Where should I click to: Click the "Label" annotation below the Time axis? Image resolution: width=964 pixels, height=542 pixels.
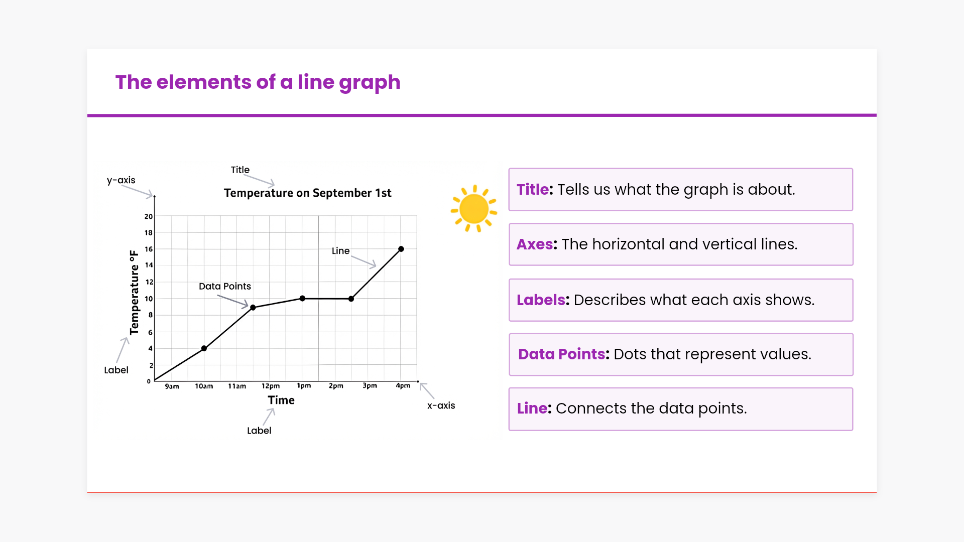(x=259, y=431)
